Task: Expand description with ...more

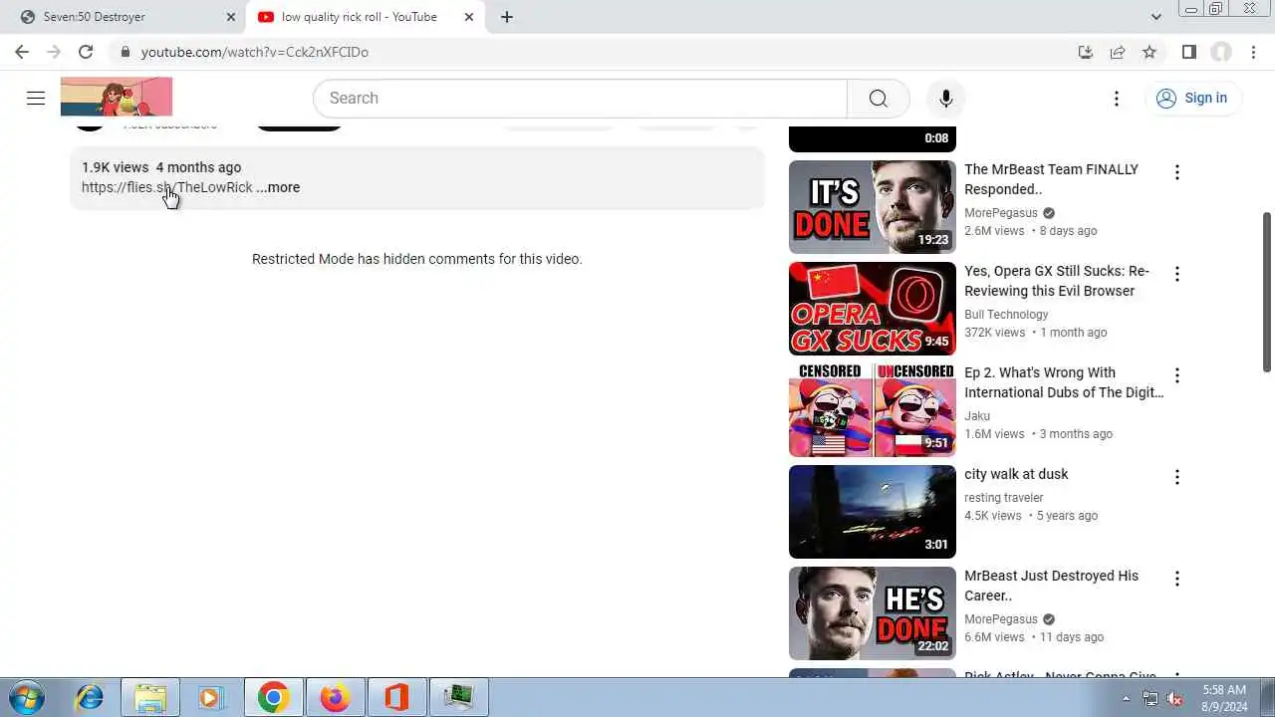Action: tap(278, 187)
